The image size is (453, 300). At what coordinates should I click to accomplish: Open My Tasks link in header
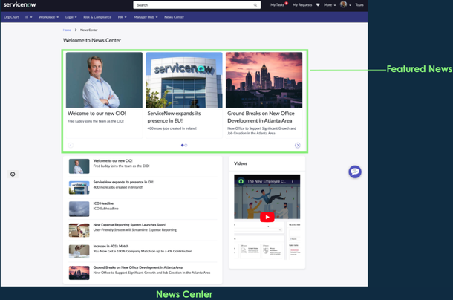tap(277, 5)
